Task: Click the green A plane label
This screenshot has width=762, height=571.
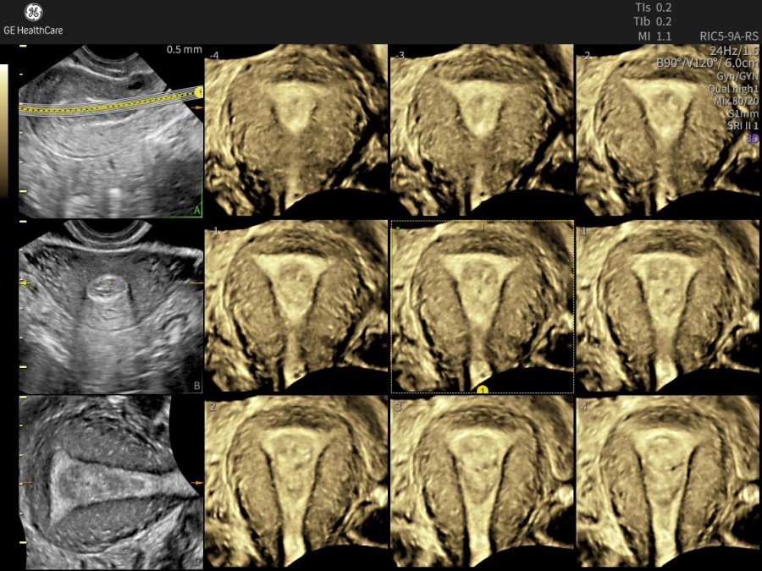Action: coord(196,211)
